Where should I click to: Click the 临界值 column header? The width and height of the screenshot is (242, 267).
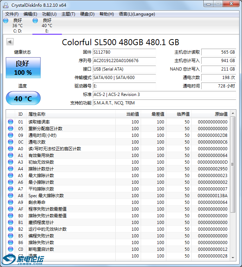179,114
